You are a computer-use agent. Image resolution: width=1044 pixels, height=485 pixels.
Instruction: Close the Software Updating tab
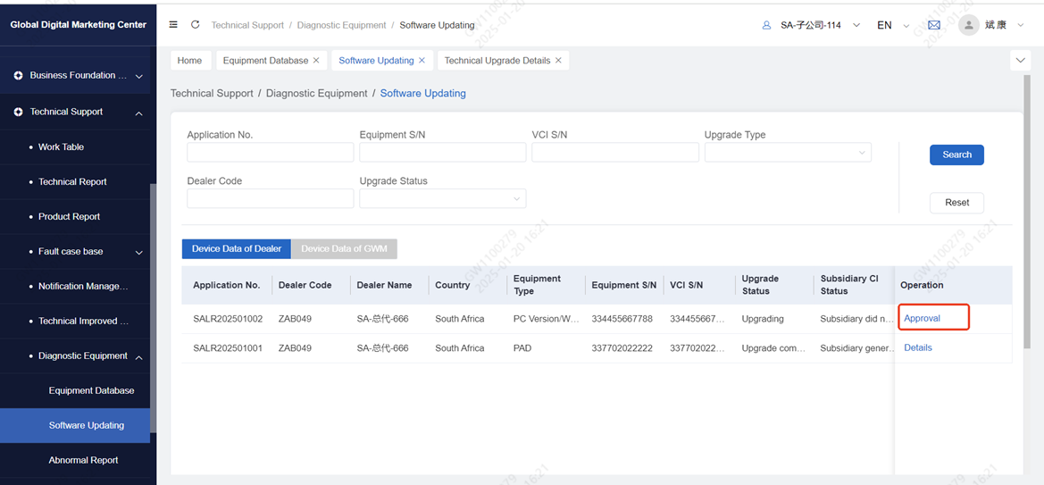click(x=422, y=61)
